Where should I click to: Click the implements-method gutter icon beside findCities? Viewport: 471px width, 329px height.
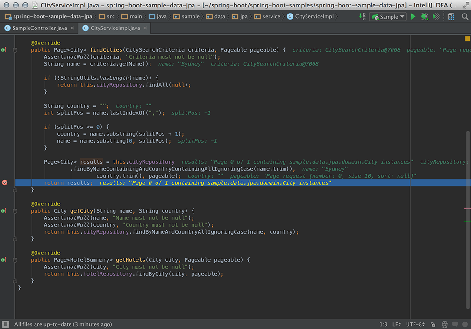[4, 50]
